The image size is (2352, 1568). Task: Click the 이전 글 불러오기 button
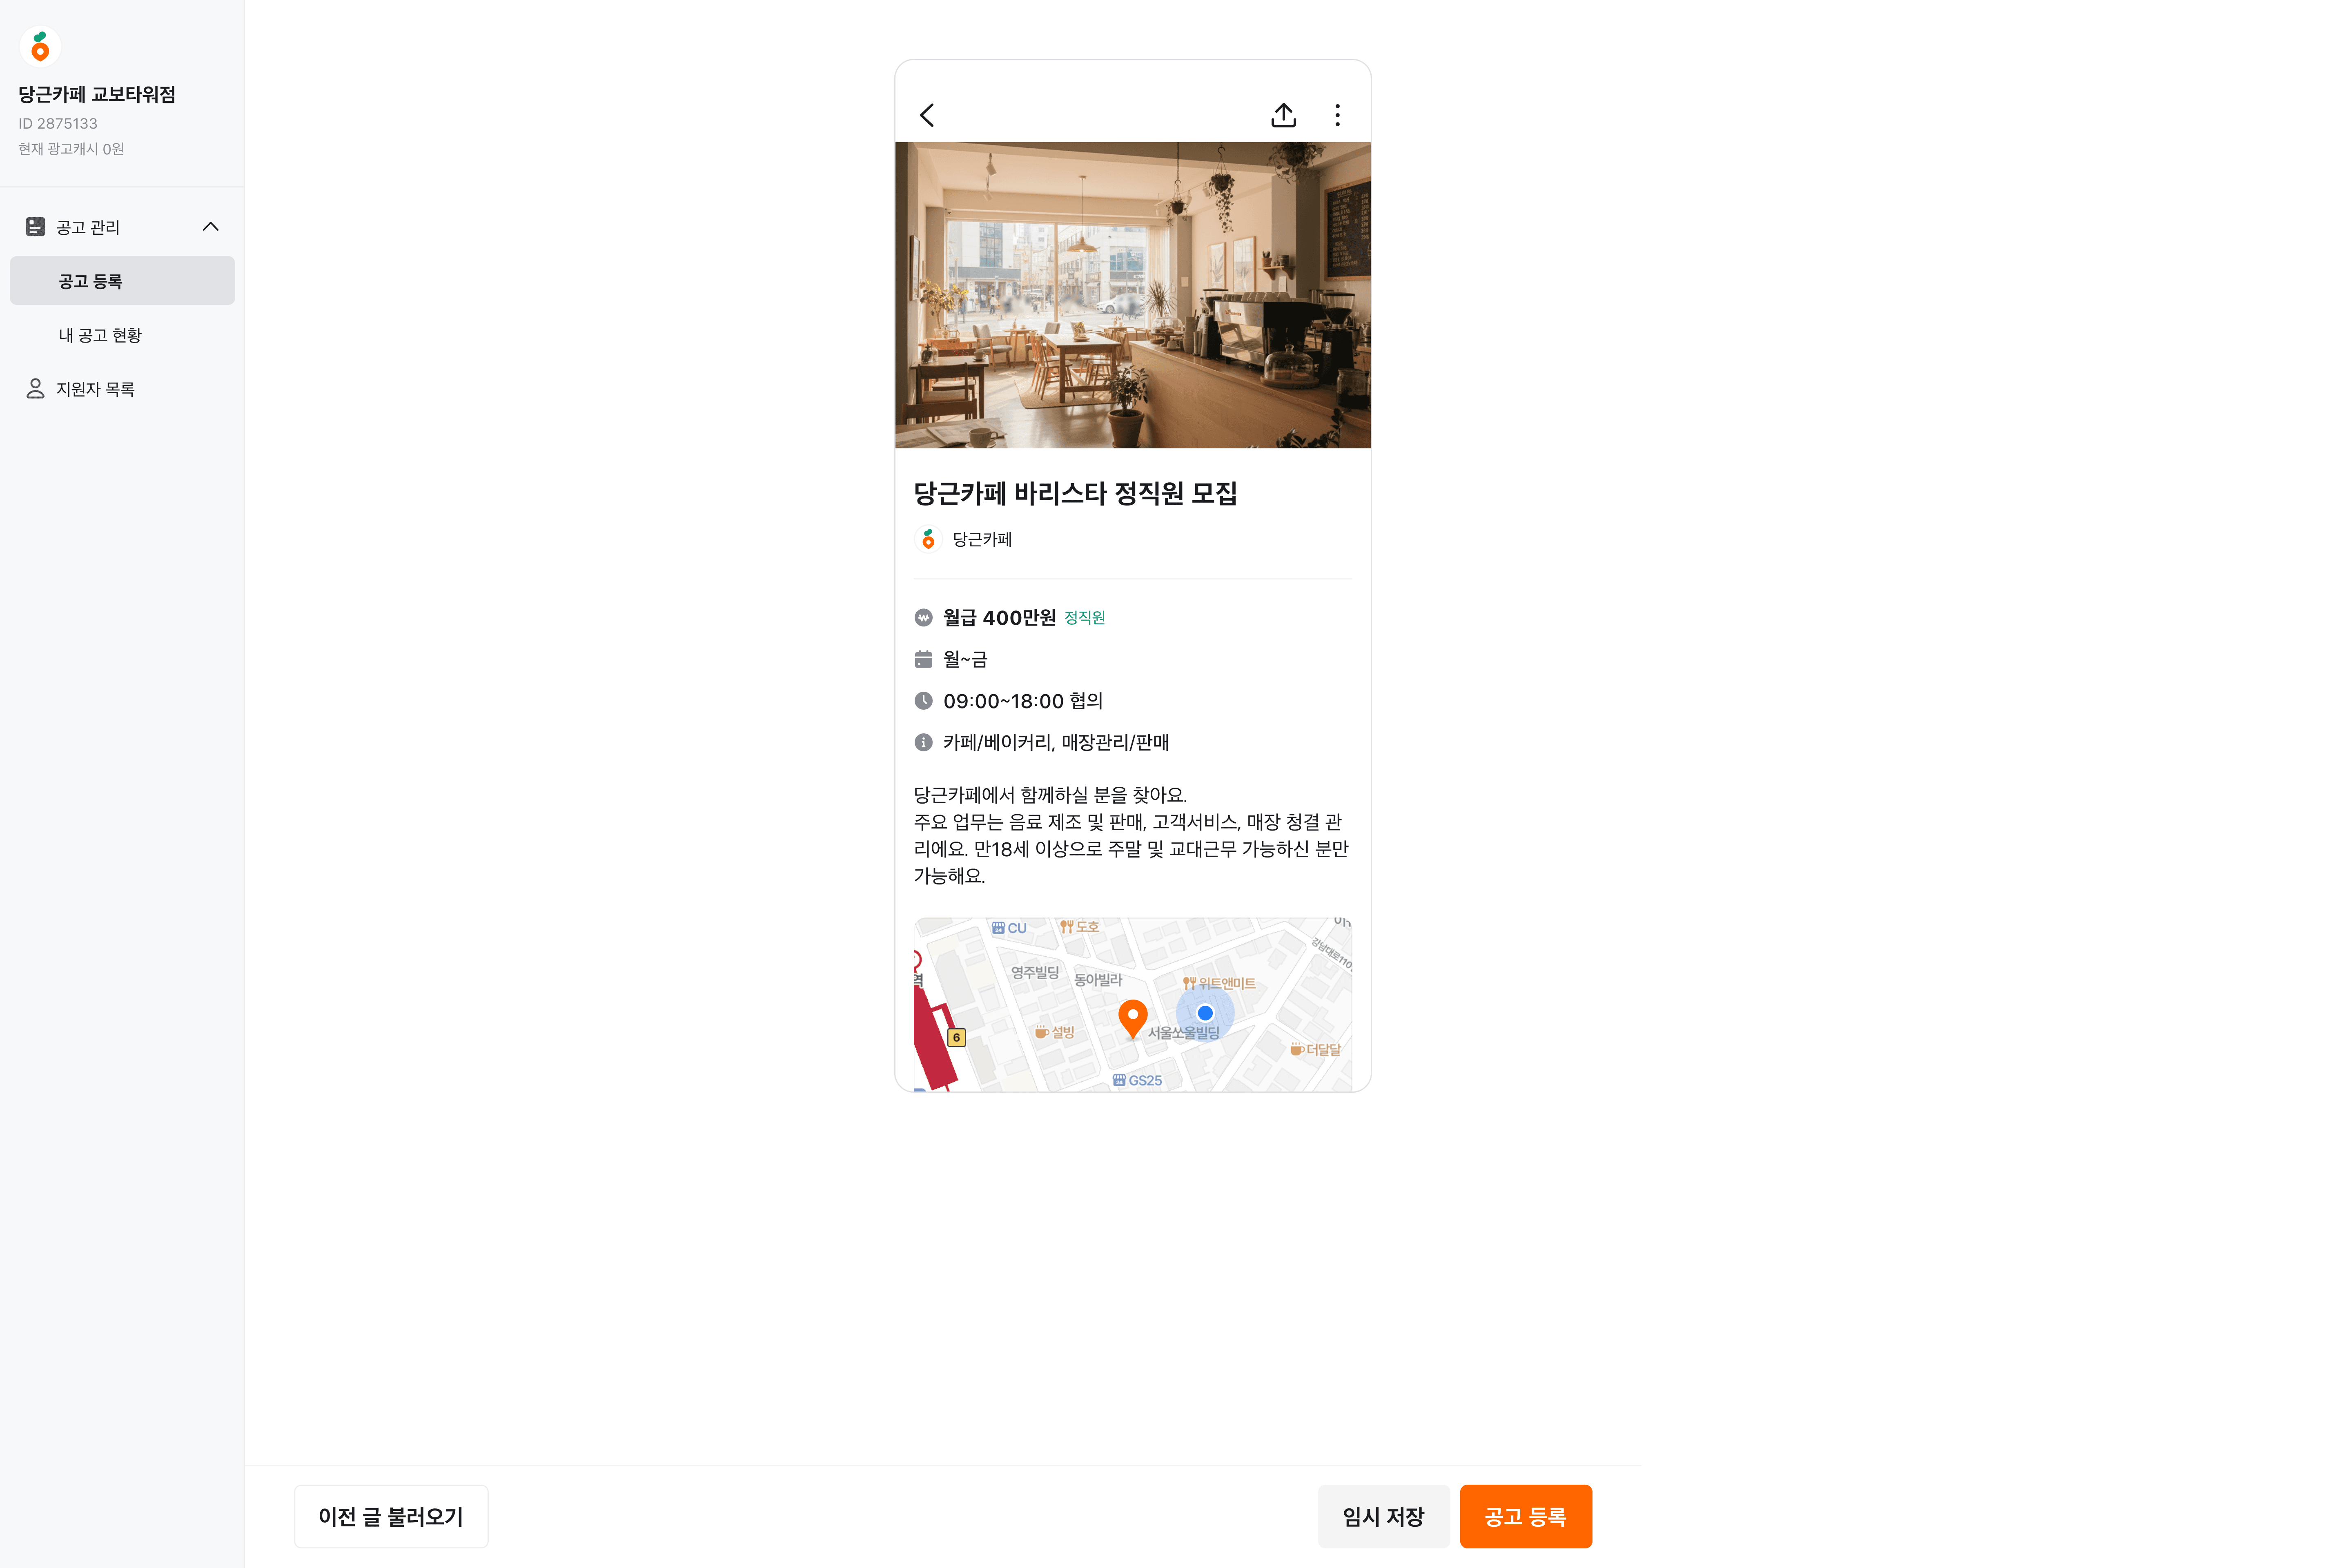coord(391,1516)
